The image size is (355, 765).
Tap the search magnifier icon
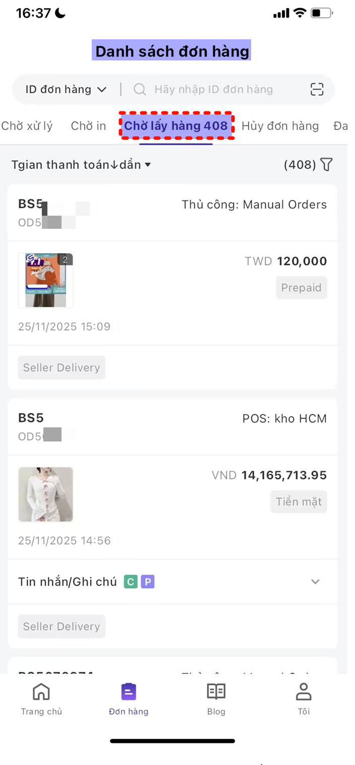[140, 90]
